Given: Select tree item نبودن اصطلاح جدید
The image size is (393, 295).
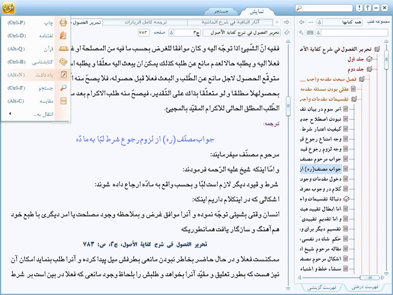Looking at the screenshot, I should point(321,119).
